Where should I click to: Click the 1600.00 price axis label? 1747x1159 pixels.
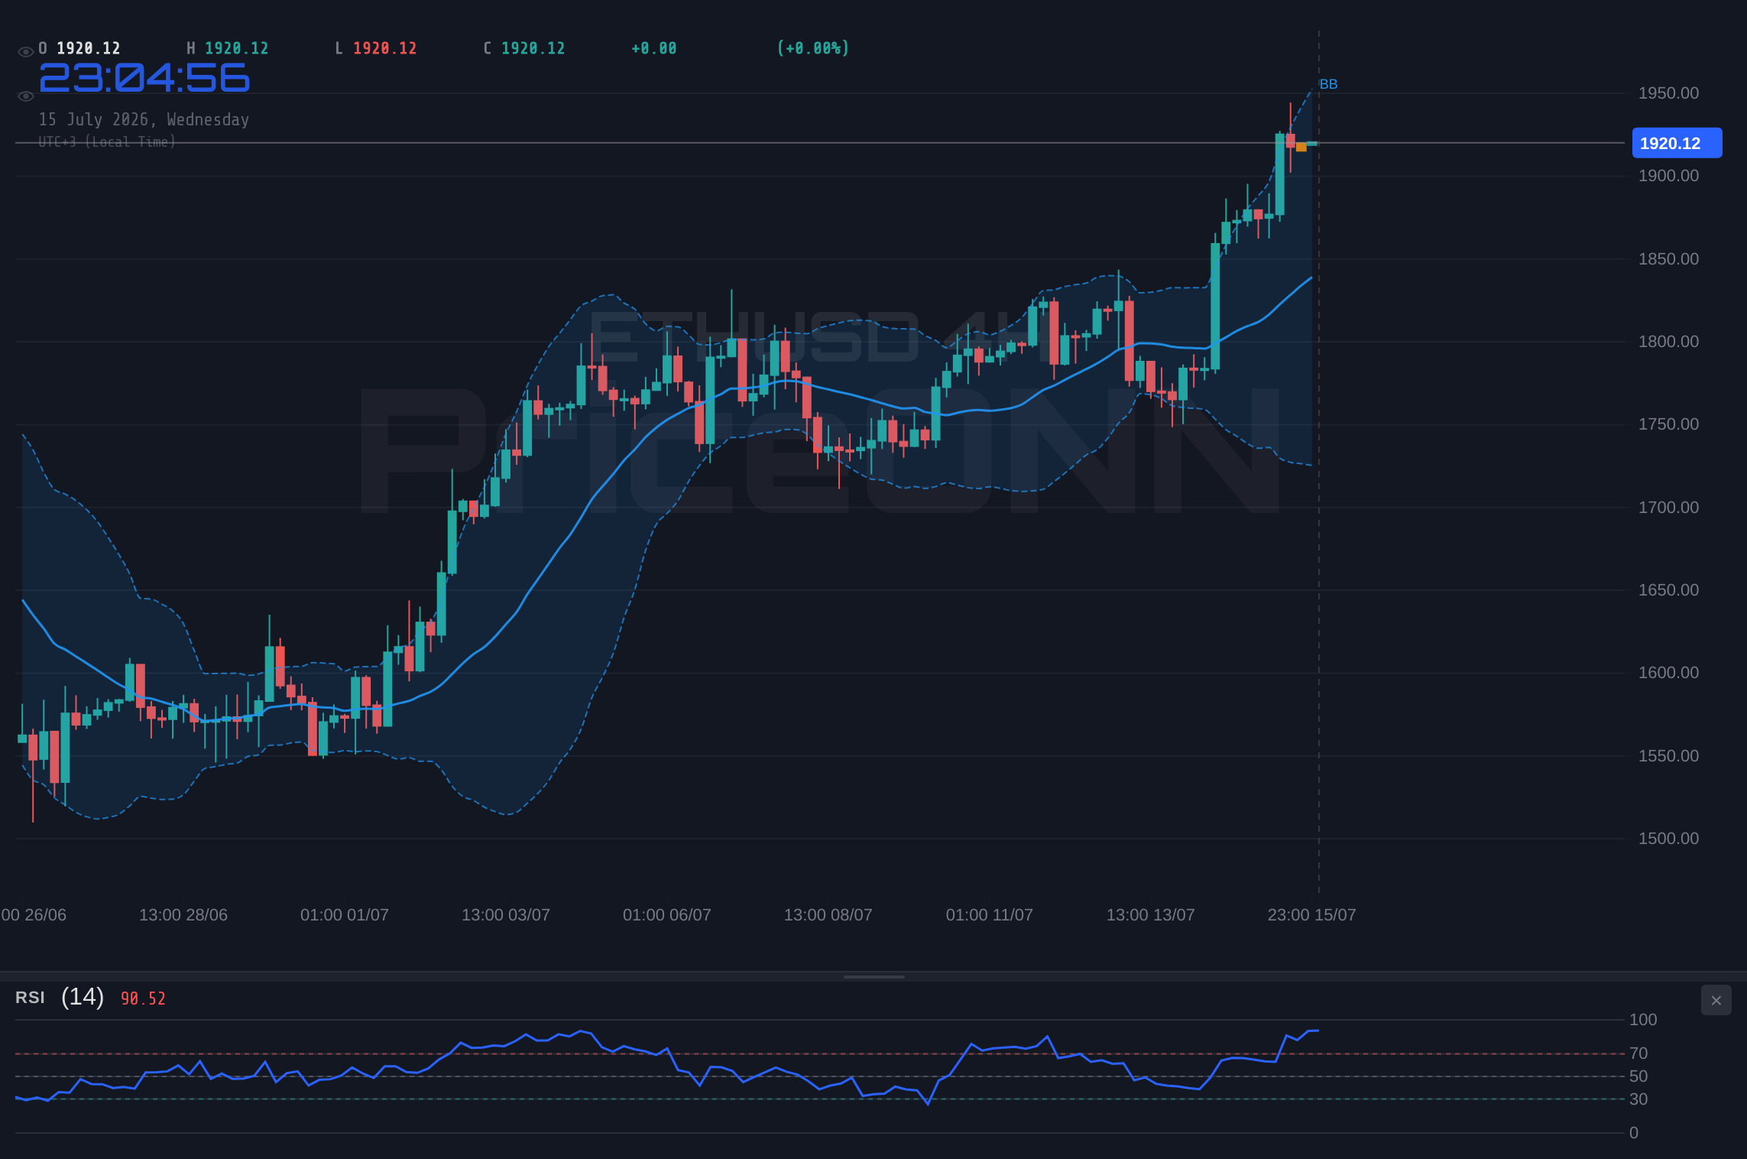[1668, 673]
